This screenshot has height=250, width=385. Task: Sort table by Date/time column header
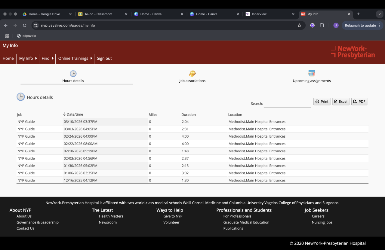click(x=75, y=114)
